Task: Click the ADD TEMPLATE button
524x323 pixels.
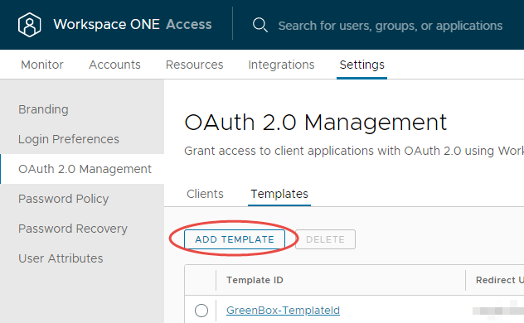Action: [x=235, y=239]
